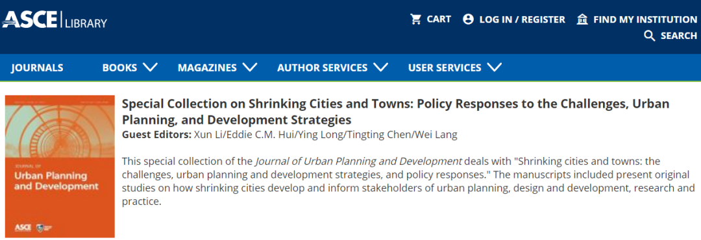This screenshot has width=701, height=240.
Task: Click the shopping cart icon
Action: 416,19
